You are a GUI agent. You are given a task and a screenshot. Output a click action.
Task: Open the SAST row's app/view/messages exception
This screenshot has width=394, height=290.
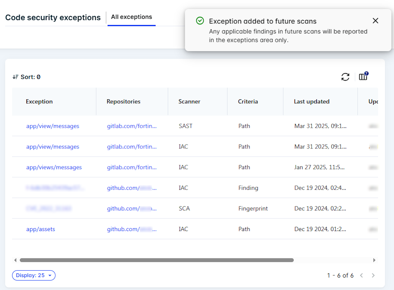click(x=53, y=126)
